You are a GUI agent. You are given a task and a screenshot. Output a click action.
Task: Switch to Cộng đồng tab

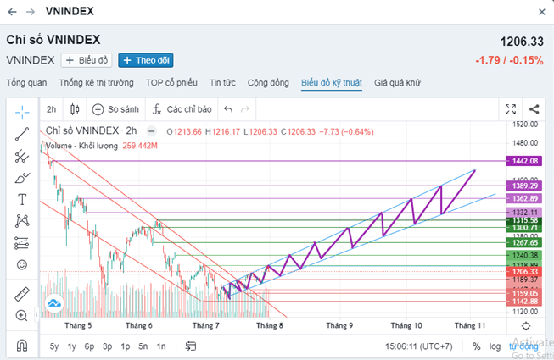pyautogui.click(x=268, y=83)
